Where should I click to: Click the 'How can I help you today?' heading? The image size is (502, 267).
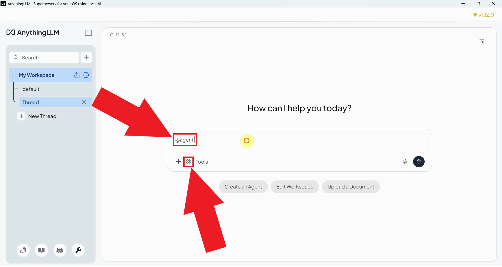tap(299, 108)
